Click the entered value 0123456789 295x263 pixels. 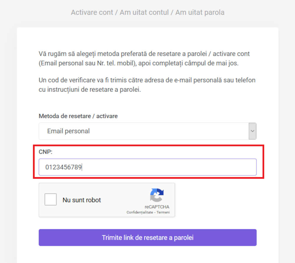63,167
